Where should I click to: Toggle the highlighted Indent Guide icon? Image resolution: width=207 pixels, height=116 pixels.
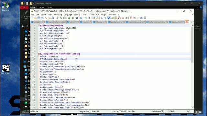point(109,18)
